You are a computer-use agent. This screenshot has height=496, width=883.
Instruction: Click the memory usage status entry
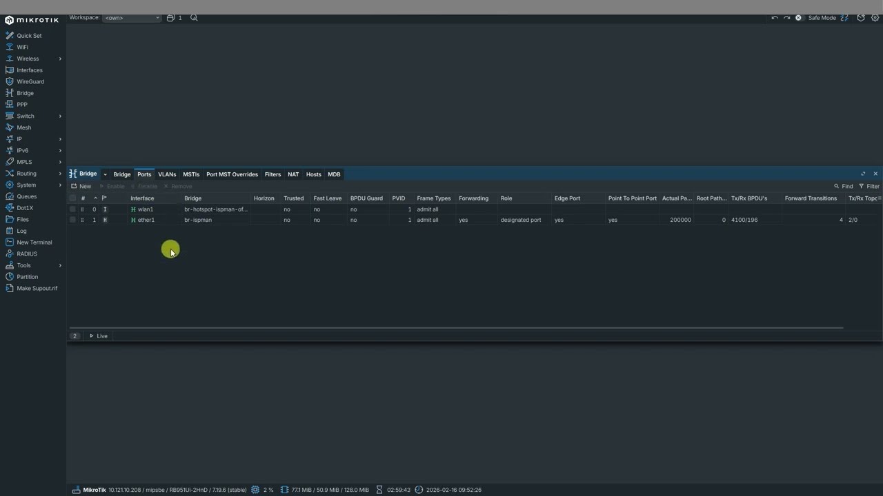[x=324, y=490]
